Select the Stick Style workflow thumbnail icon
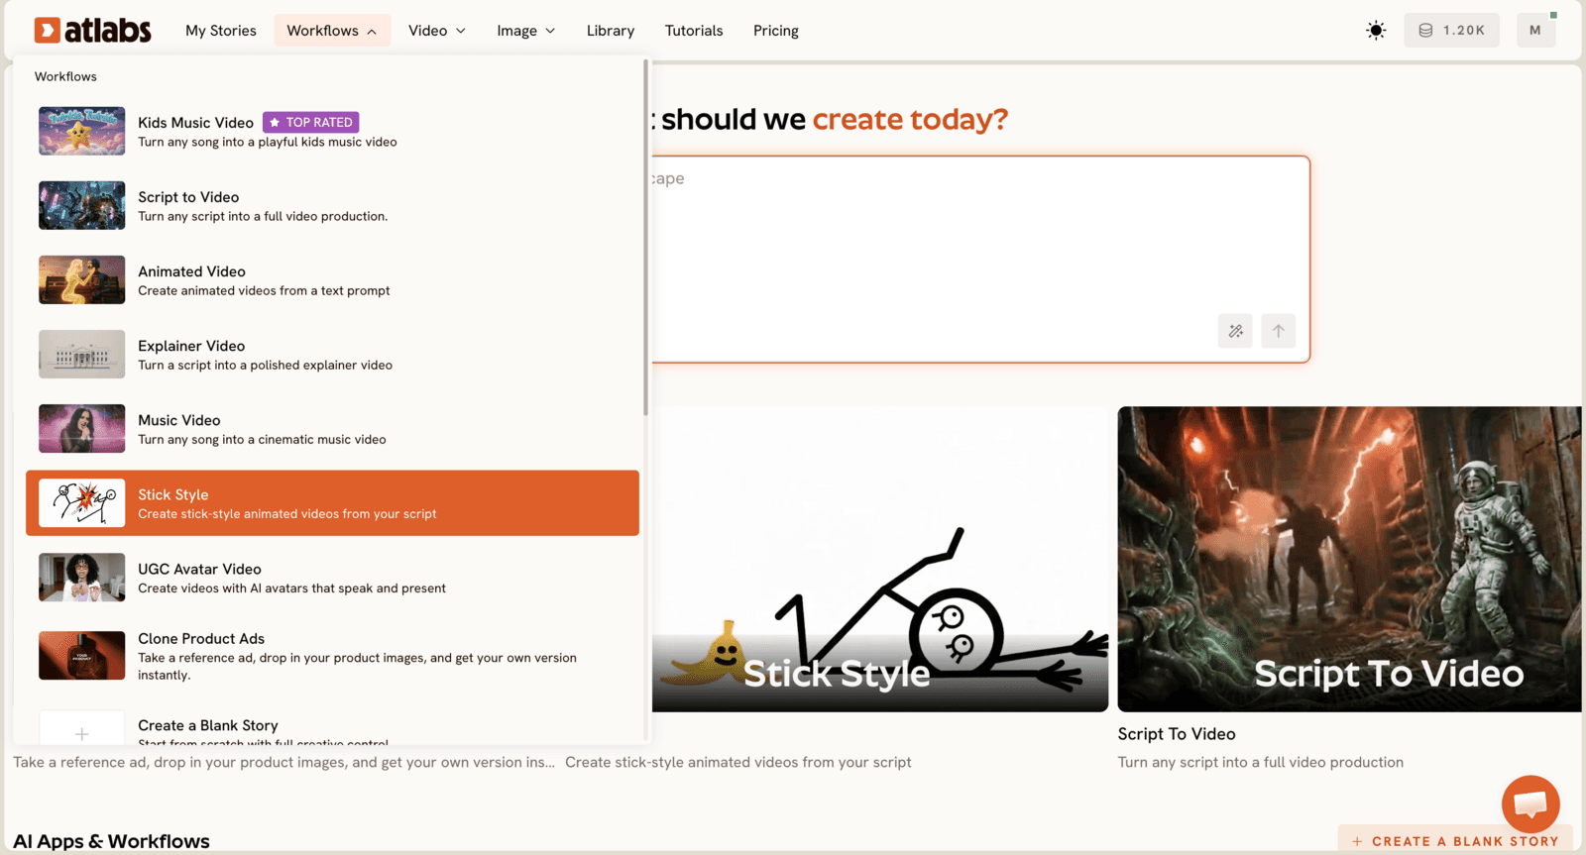 (82, 503)
